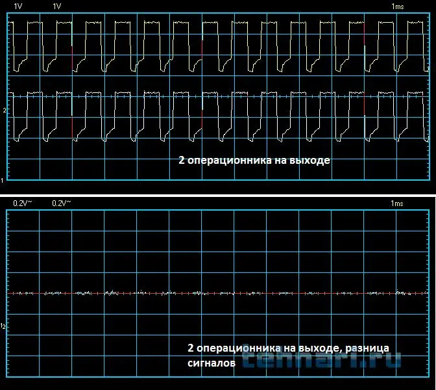Click the second channel '1V' scale label in upper graph
The height and width of the screenshot is (390, 436).
point(57,6)
